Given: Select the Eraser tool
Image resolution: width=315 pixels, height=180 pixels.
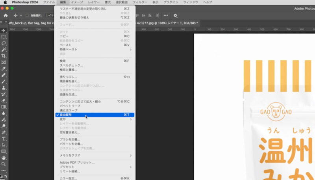Looking at the screenshot, I should point(4,101).
